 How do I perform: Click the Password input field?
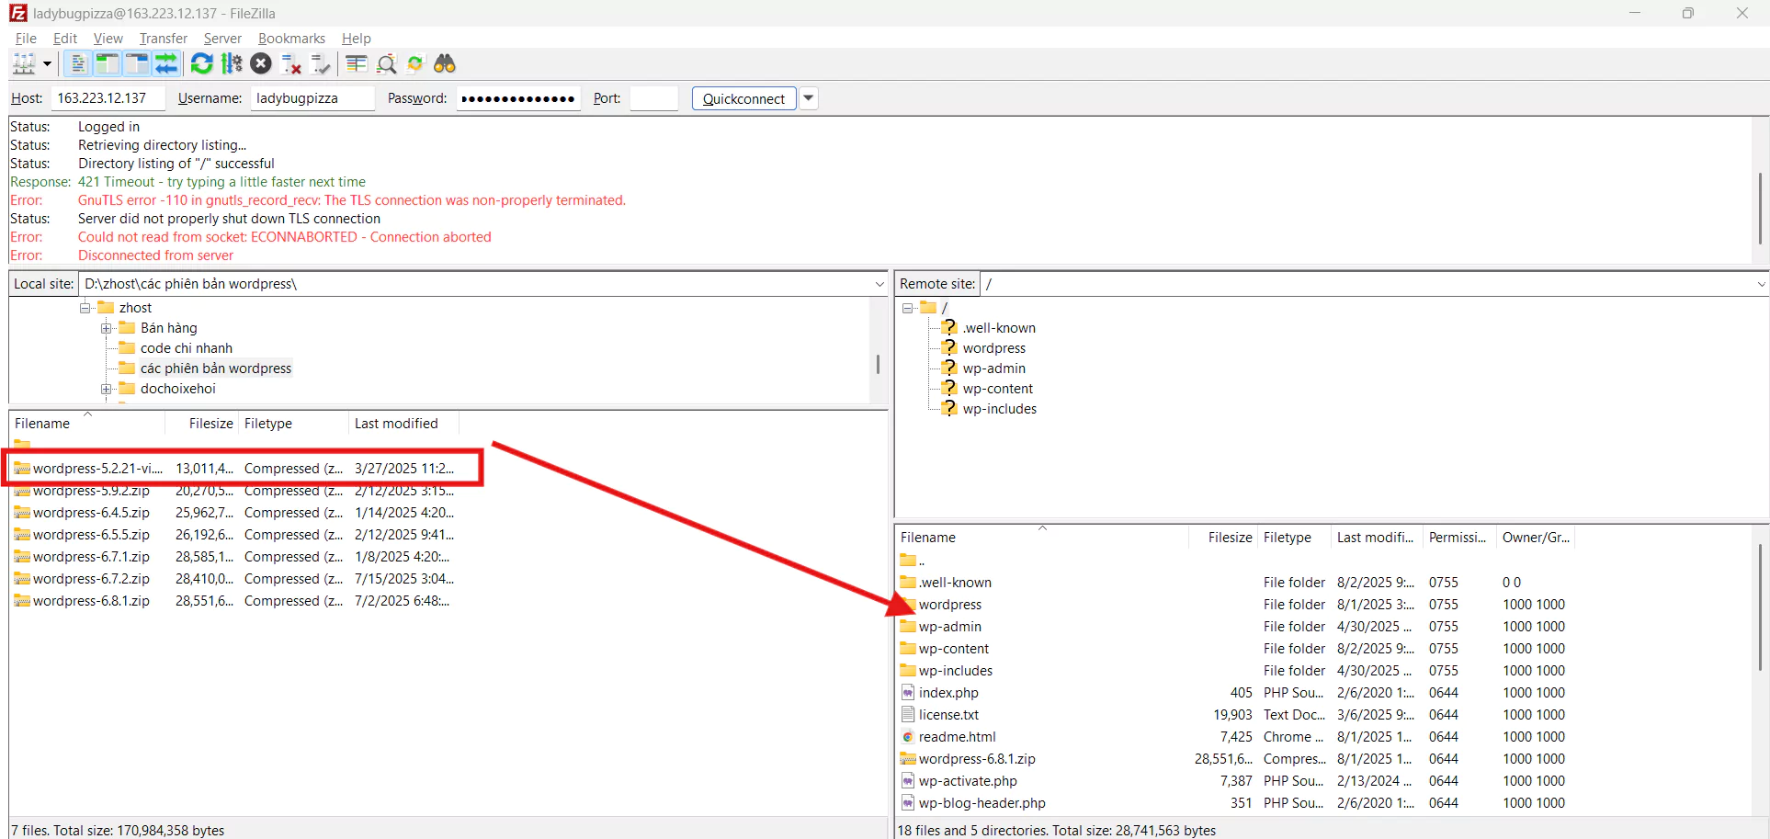(518, 98)
